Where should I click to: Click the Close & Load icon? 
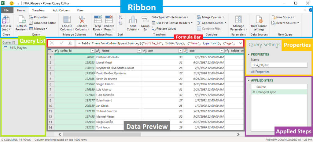tap(6, 21)
